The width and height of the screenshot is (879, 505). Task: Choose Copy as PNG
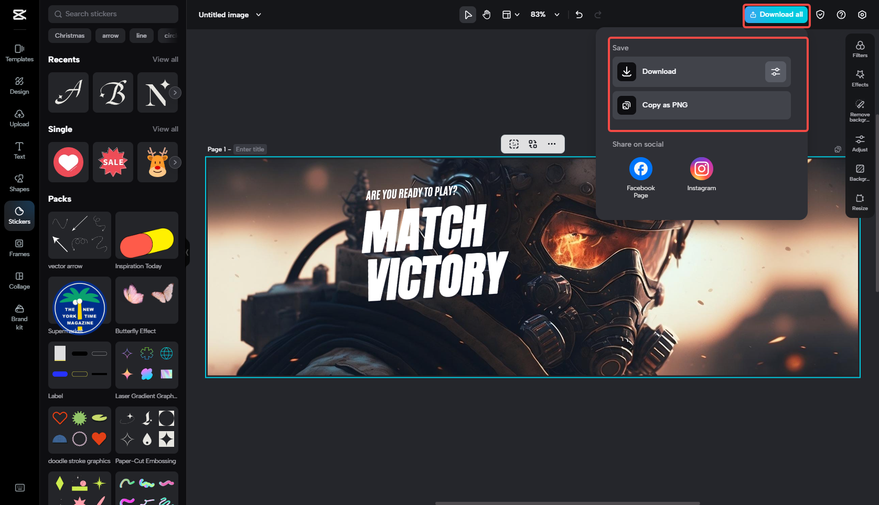click(702, 105)
